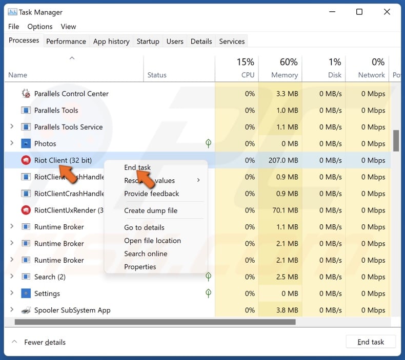The width and height of the screenshot is (405, 360).
Task: Choose End task in the context menu
Action: coord(137,167)
